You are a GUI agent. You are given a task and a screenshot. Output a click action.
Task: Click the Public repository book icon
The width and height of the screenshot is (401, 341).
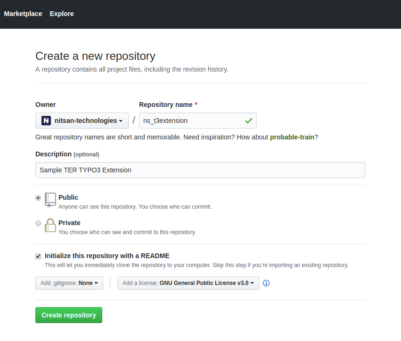click(x=50, y=200)
